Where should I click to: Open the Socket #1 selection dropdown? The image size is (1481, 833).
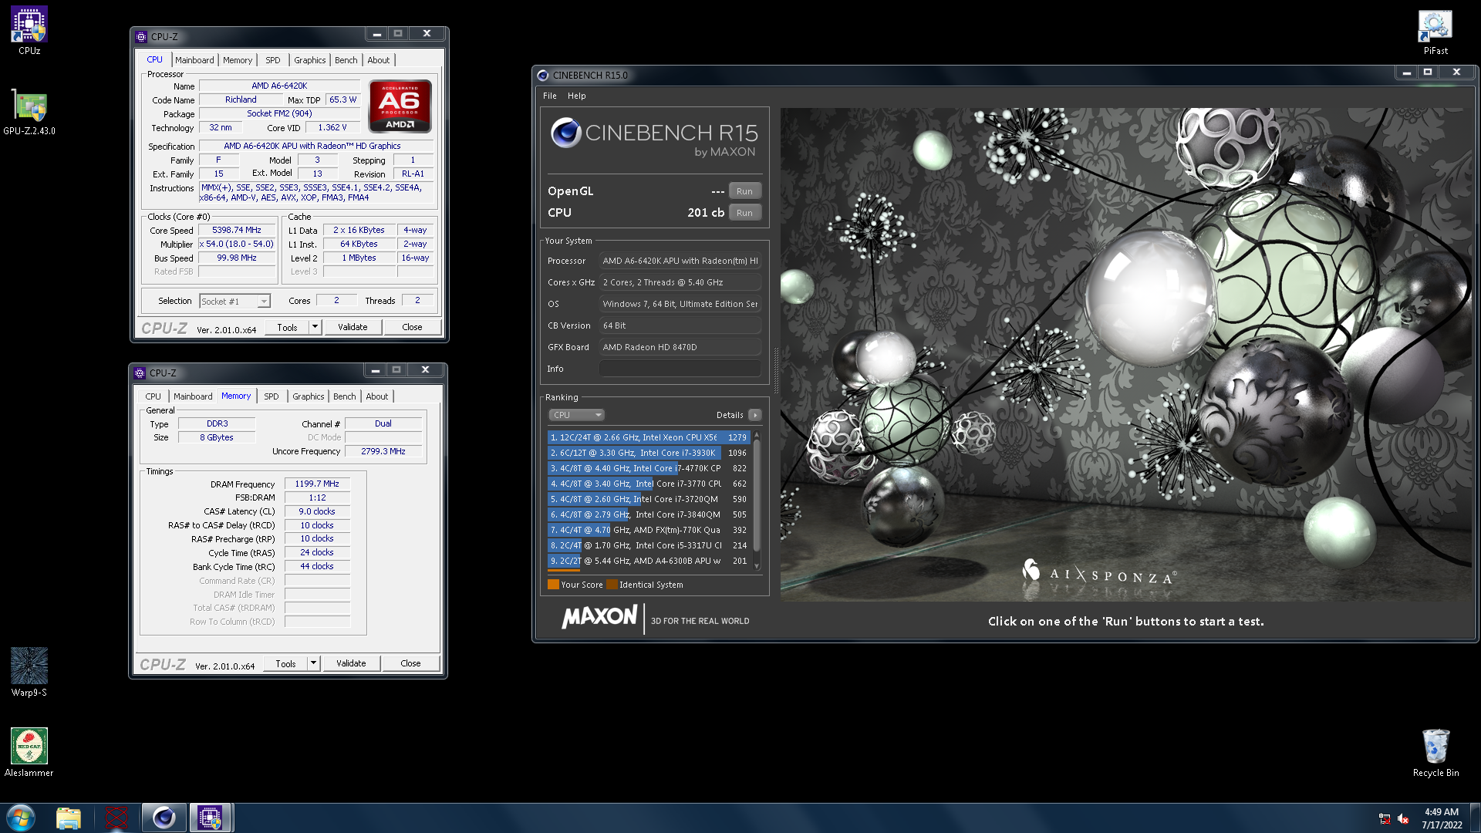(234, 301)
